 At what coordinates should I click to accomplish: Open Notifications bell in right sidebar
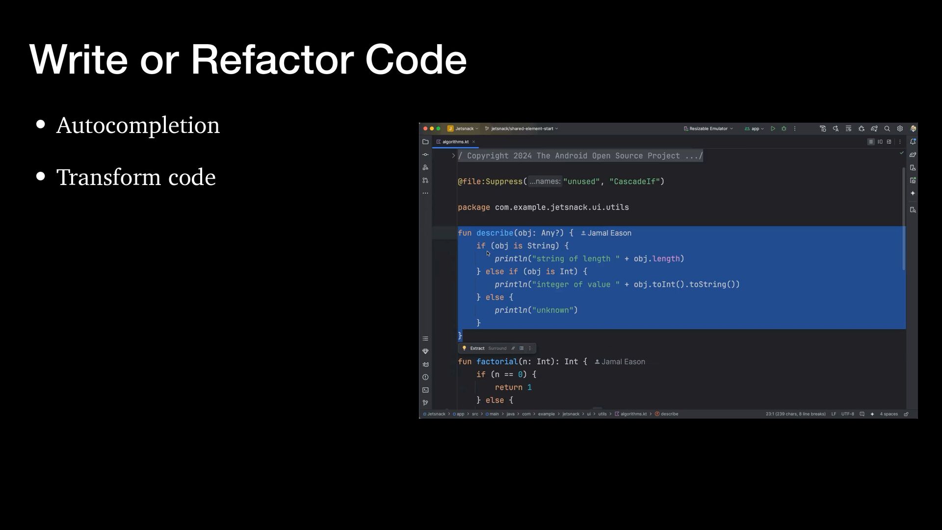pyautogui.click(x=913, y=142)
